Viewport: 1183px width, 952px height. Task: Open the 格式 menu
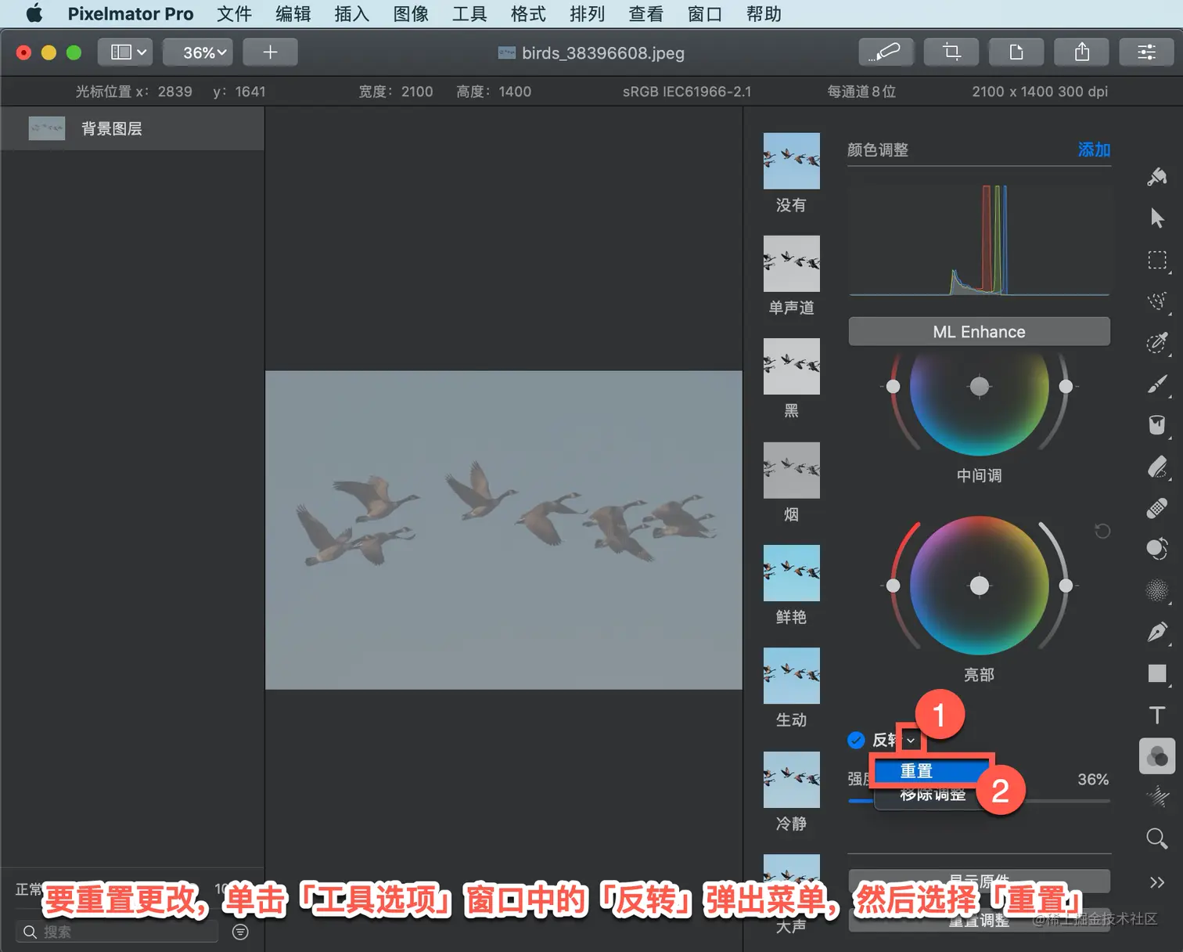point(528,14)
